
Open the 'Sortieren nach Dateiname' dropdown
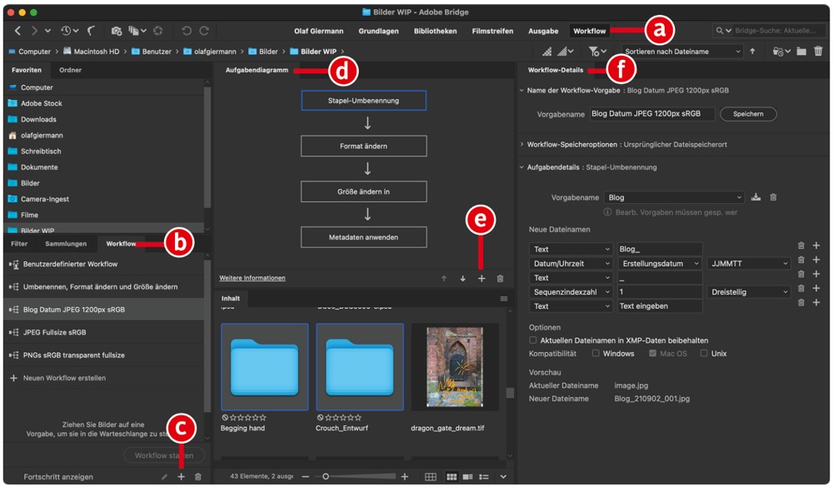(x=682, y=52)
